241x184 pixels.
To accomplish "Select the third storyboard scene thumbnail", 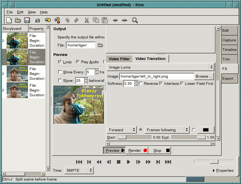I will 17,74.
